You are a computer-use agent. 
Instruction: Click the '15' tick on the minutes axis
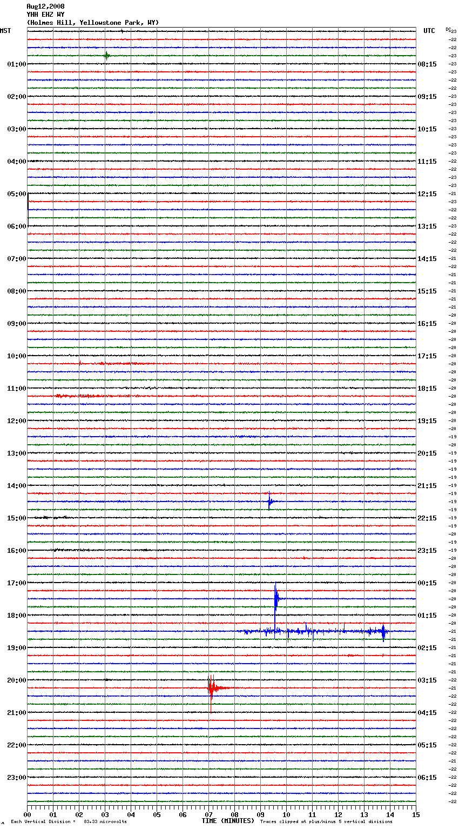(416, 814)
